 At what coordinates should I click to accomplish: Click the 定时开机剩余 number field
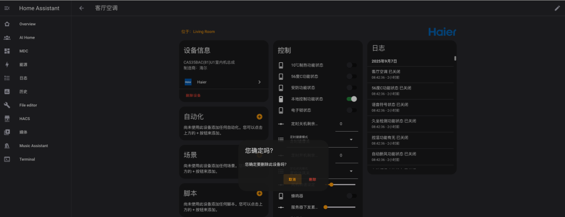(x=347, y=156)
